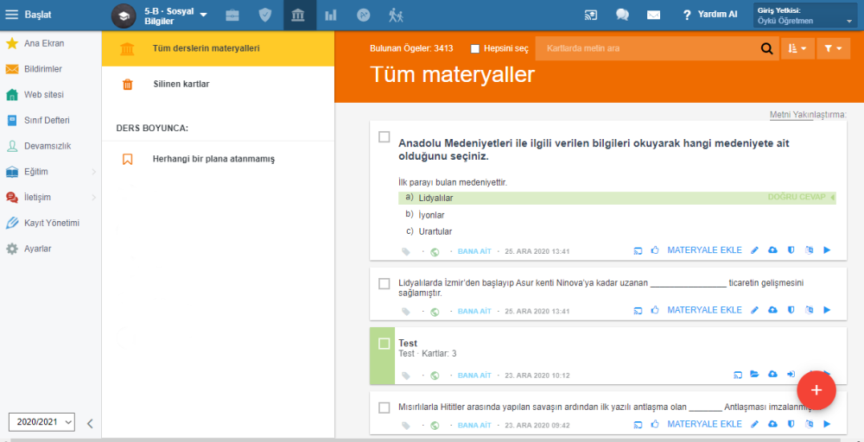This screenshot has width=864, height=442.
Task: Click the Kartlarda metin ara search field
Action: [646, 48]
